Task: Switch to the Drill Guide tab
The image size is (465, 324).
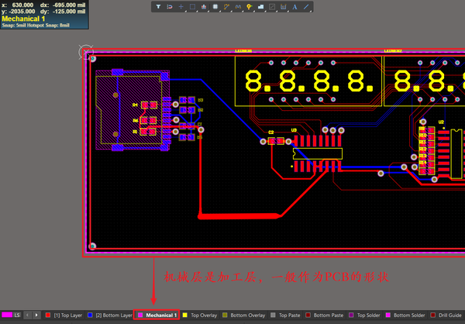Action: click(446, 315)
